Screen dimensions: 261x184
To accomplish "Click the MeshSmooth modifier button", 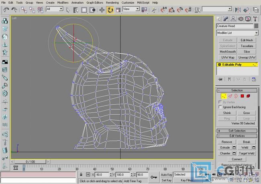I will 228,52.
